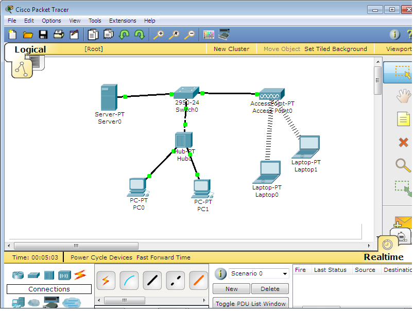Pick the Place Note tool

404,119
